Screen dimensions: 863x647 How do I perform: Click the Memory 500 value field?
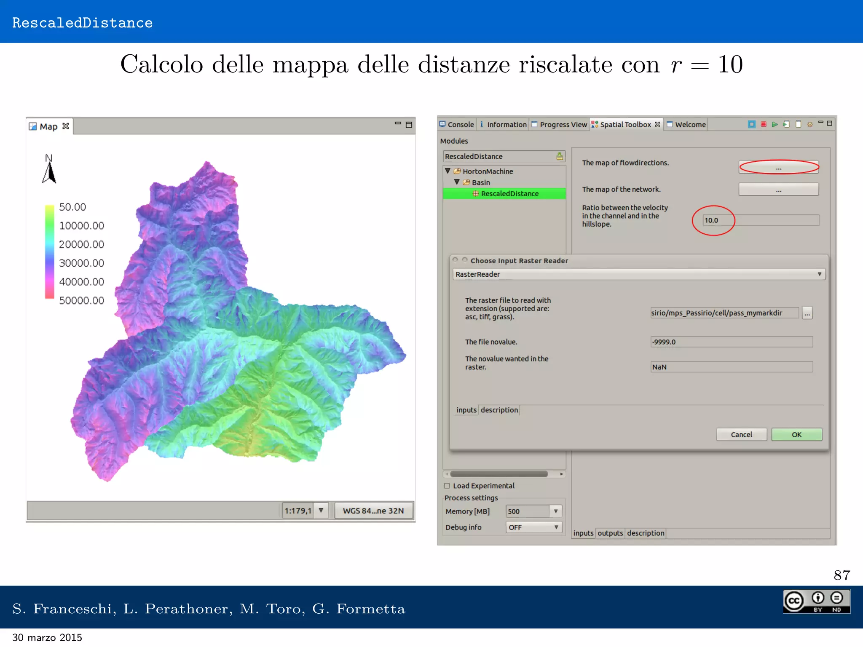(528, 511)
